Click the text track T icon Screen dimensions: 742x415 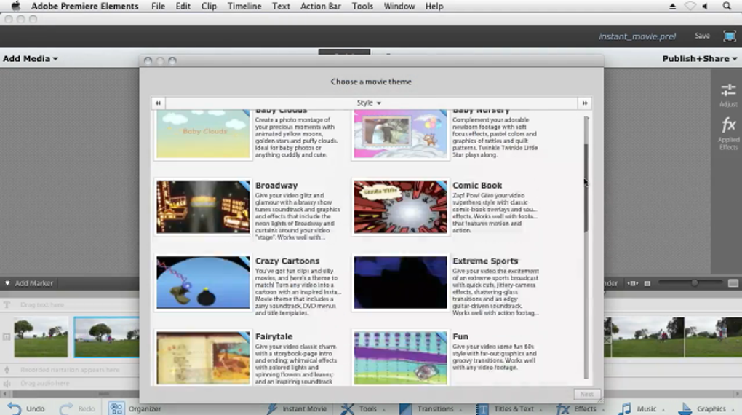tap(7, 304)
